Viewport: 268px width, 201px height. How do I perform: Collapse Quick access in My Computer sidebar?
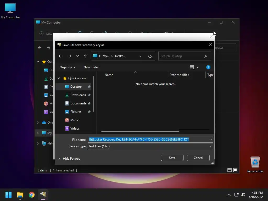tap(38, 62)
